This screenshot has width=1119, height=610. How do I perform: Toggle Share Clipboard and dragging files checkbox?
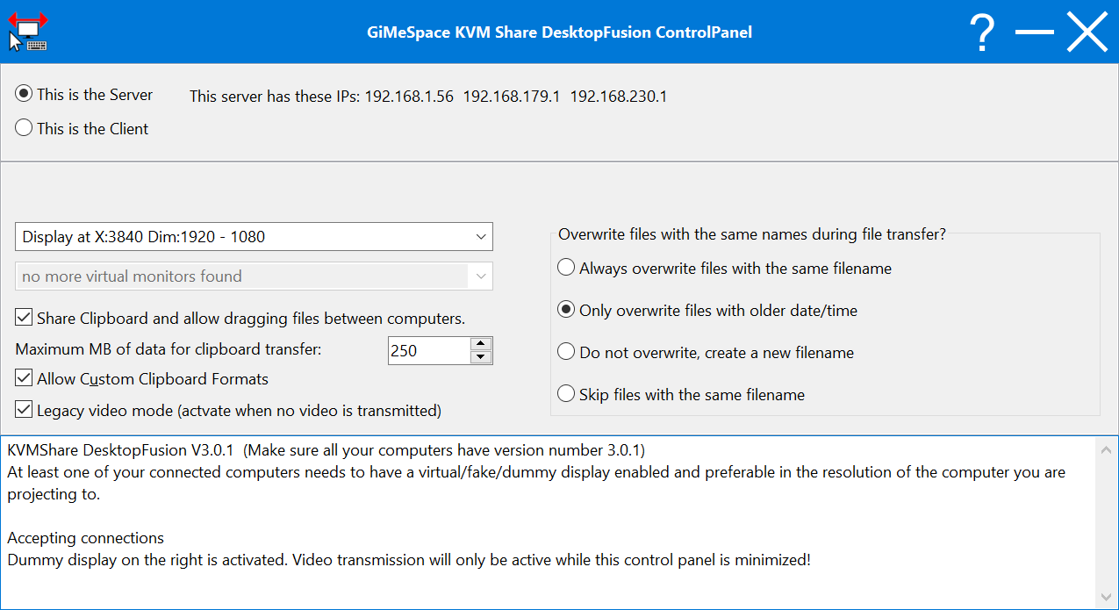[x=25, y=318]
